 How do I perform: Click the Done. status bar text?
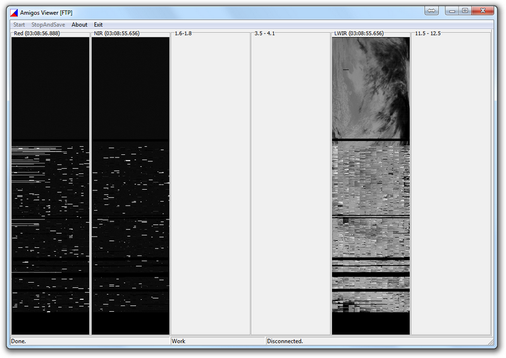[18, 341]
